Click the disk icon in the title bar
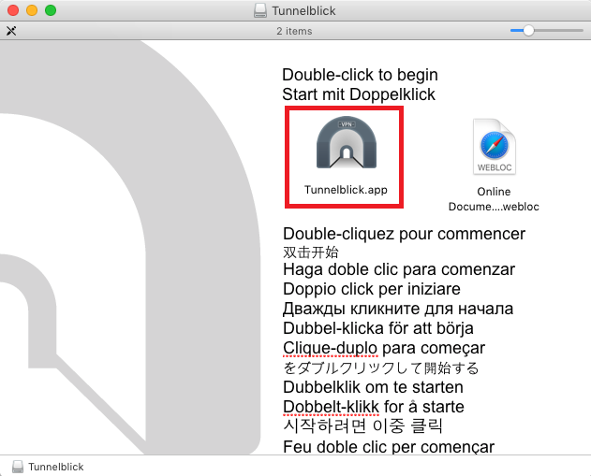Viewport: 591px width, 476px height. pos(260,10)
